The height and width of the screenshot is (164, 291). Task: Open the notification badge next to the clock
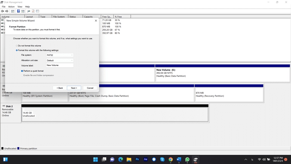click(x=286, y=159)
